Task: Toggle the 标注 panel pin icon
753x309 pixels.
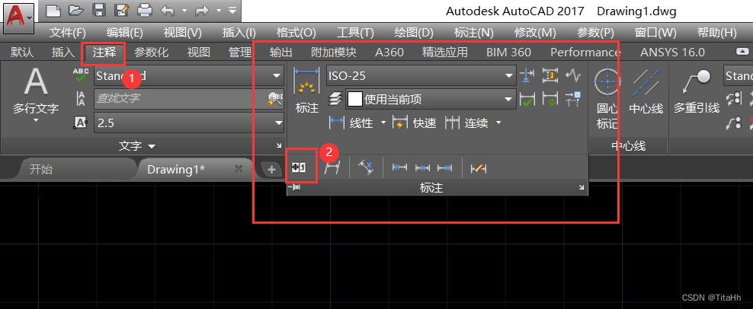Action: [294, 188]
